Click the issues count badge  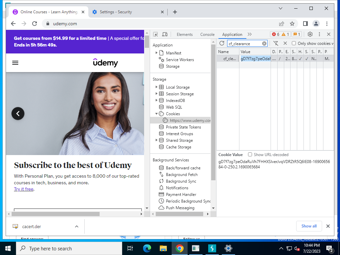click(297, 34)
